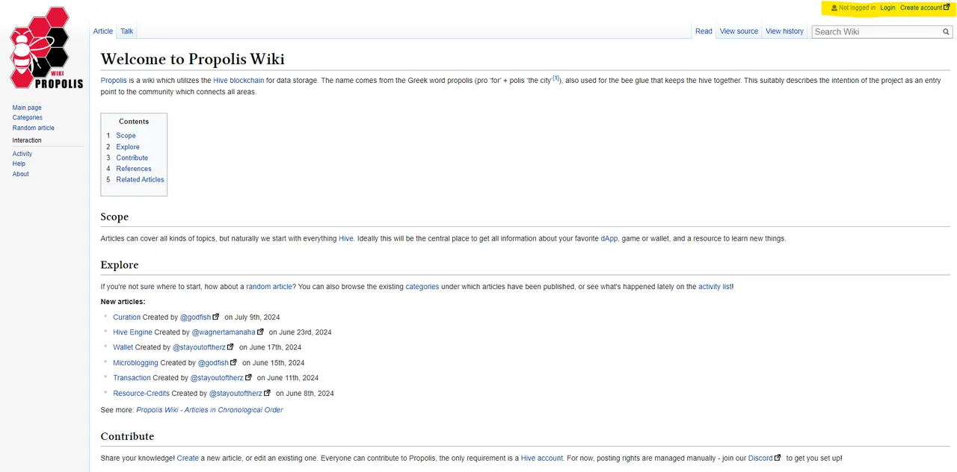This screenshot has width=957, height=472.
Task: Open the Wallet article
Action: point(123,347)
